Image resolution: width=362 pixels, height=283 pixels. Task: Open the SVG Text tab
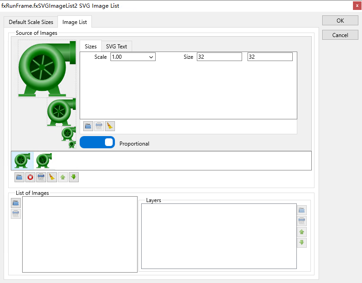coord(117,47)
